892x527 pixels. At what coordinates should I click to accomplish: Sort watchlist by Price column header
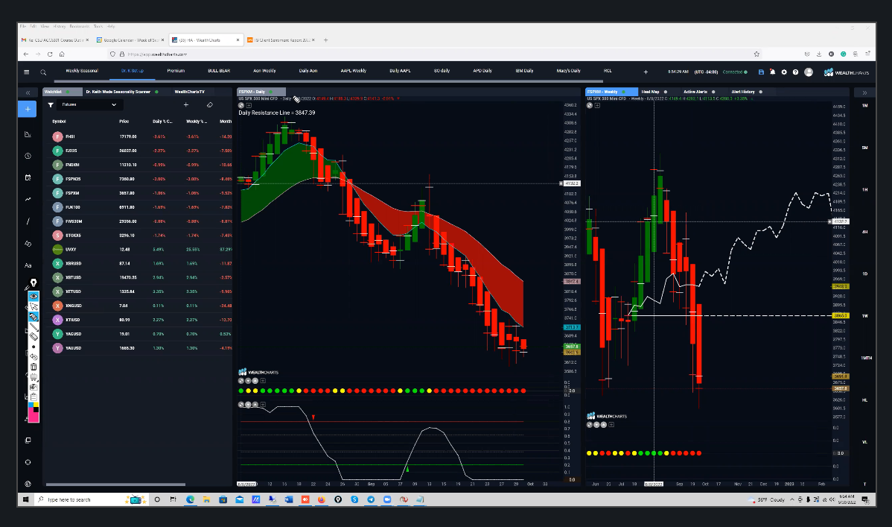coord(124,122)
